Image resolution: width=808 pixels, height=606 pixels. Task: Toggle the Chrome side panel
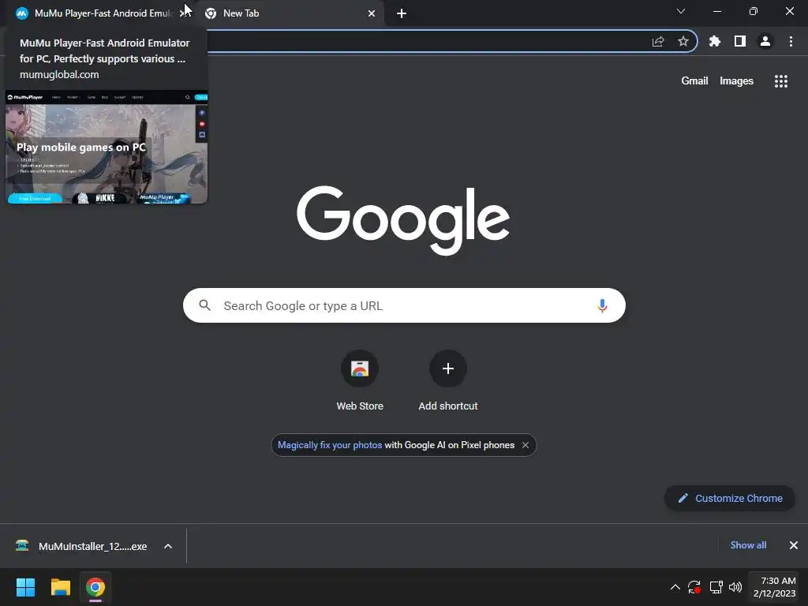tap(740, 41)
